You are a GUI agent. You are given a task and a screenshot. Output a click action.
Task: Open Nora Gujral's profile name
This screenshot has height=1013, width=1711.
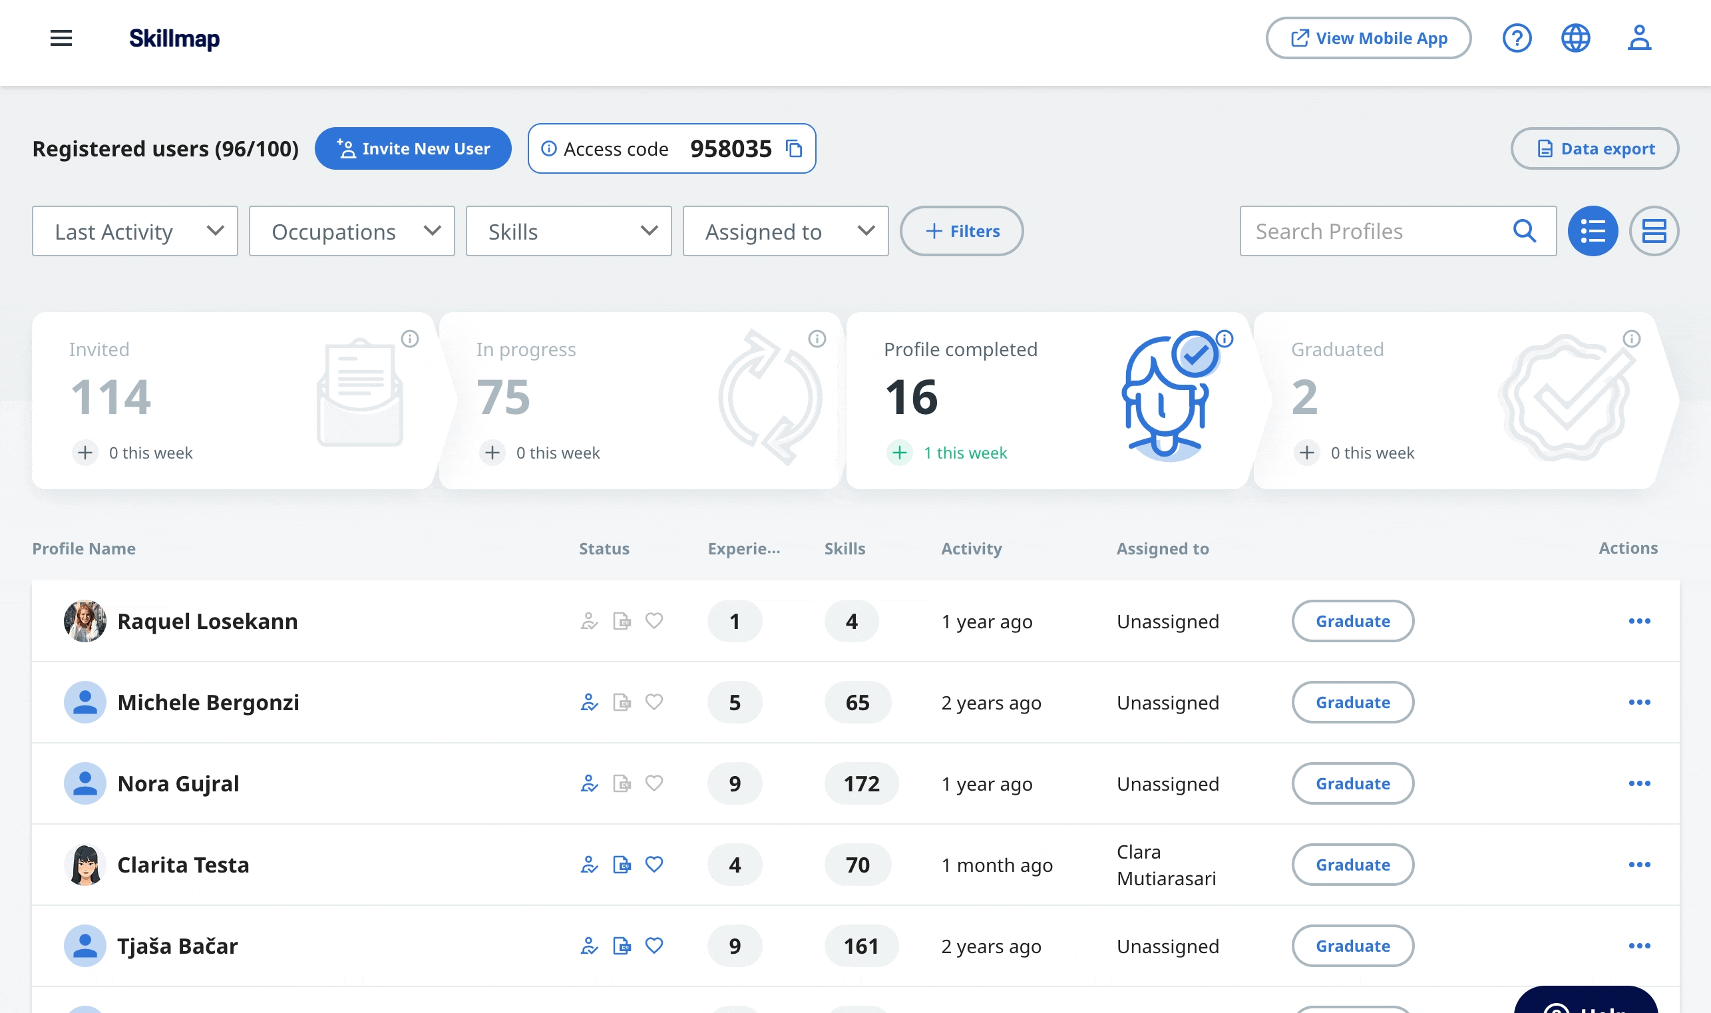coord(178,783)
